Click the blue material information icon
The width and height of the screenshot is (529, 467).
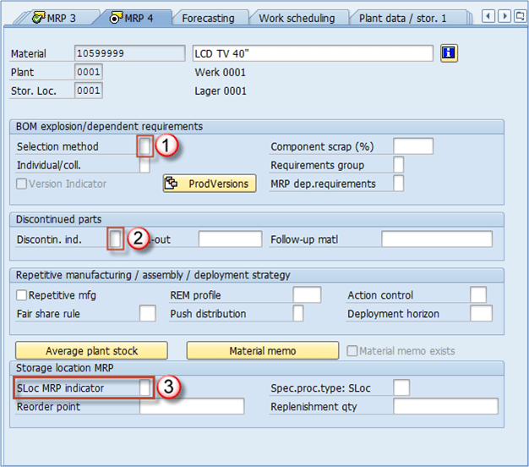tap(449, 53)
